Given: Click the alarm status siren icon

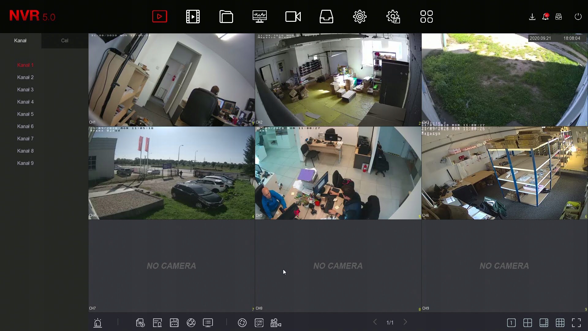Looking at the screenshot, I should pyautogui.click(x=97, y=322).
